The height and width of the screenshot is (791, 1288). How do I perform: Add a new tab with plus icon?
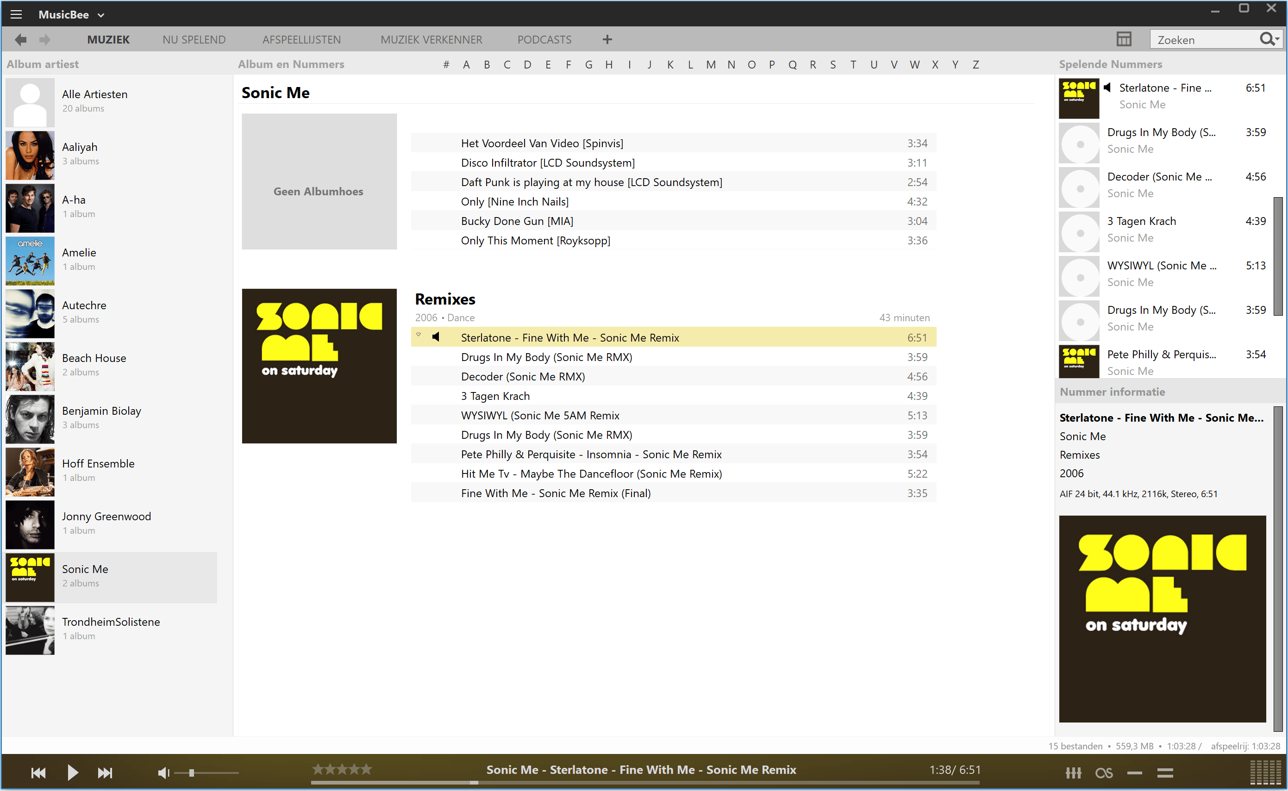pyautogui.click(x=607, y=39)
